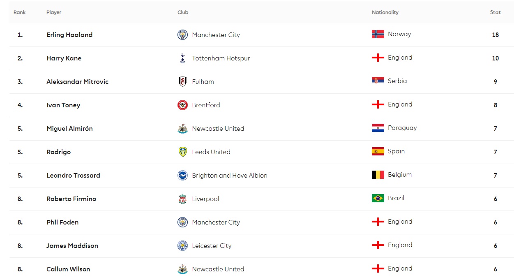Image resolution: width=514 pixels, height=280 pixels.
Task: Click the Nationality column header
Action: 385,12
